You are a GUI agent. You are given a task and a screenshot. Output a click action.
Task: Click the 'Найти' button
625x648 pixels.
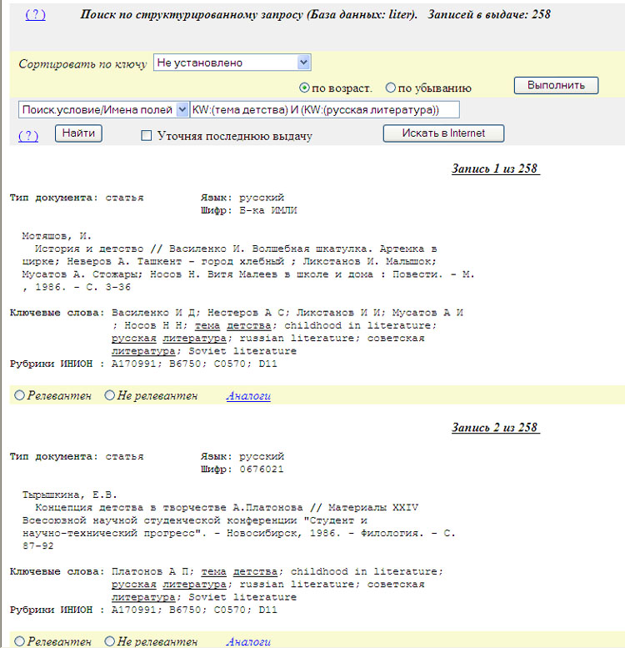pos(78,133)
